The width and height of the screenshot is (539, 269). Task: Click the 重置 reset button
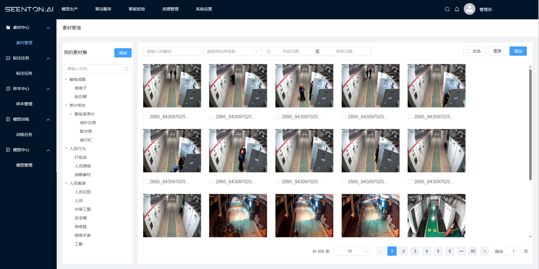(x=497, y=51)
